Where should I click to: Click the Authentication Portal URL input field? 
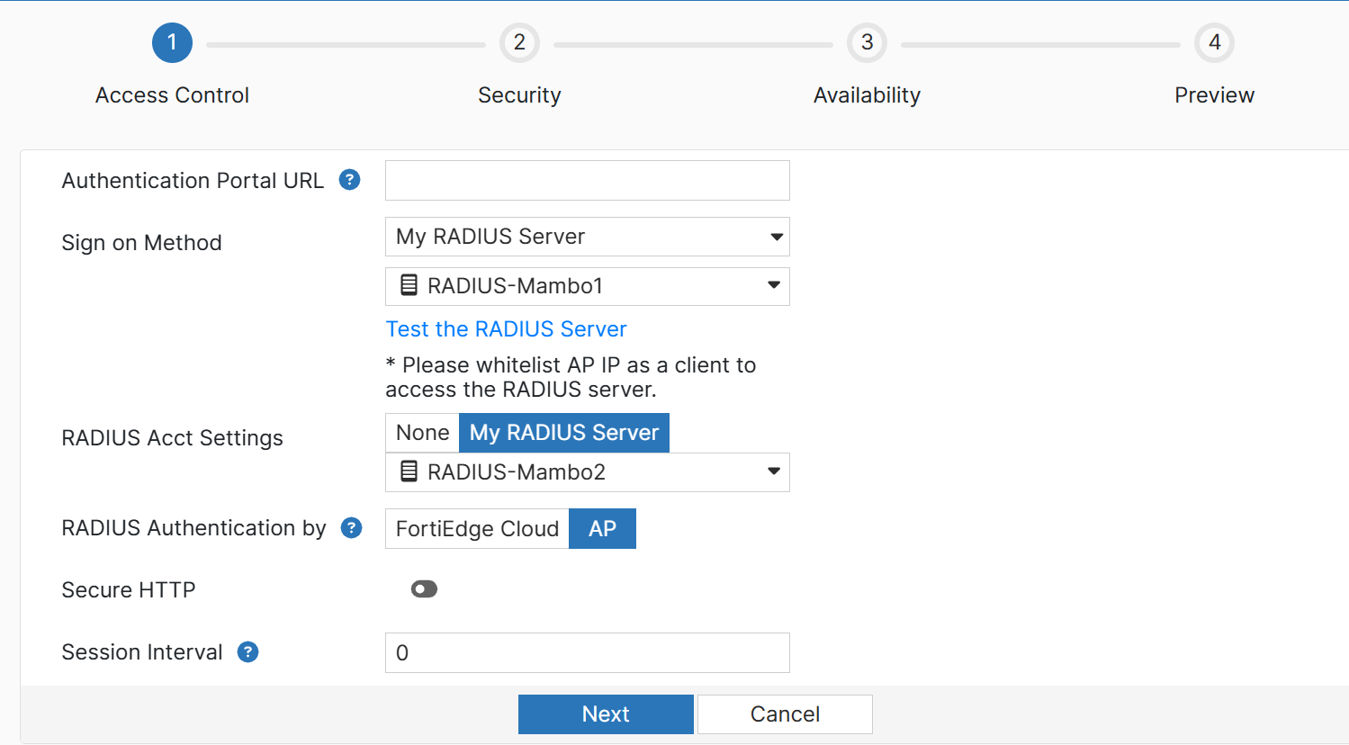pos(587,181)
